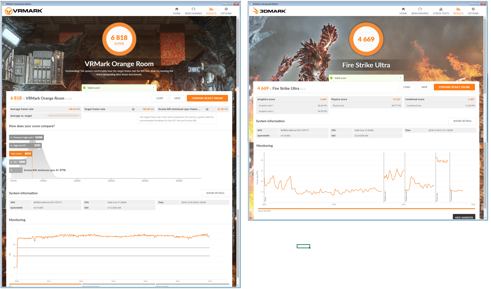Switch to the BENCHMARKS tab in VRMark
Image resolution: width=491 pixels, height=289 pixels.
tap(193, 14)
